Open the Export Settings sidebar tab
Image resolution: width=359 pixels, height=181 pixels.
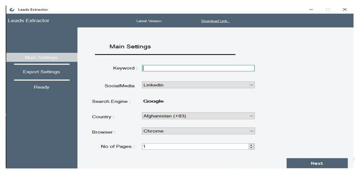pyautogui.click(x=41, y=72)
